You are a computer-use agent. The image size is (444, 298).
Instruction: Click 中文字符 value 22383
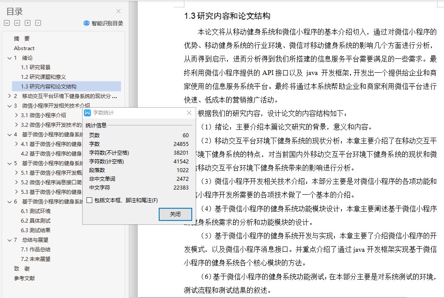pyautogui.click(x=181, y=188)
